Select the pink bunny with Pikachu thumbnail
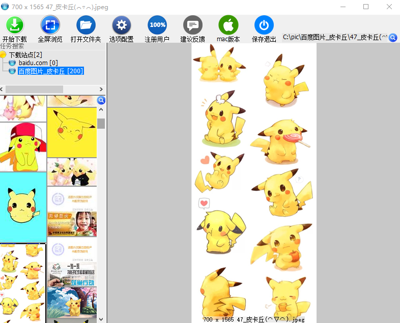 [x=23, y=108]
